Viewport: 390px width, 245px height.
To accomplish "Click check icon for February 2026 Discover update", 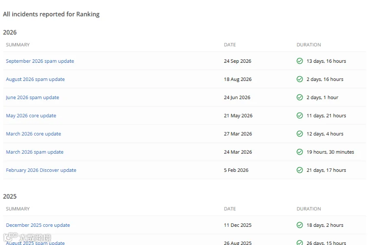I will (x=300, y=170).
